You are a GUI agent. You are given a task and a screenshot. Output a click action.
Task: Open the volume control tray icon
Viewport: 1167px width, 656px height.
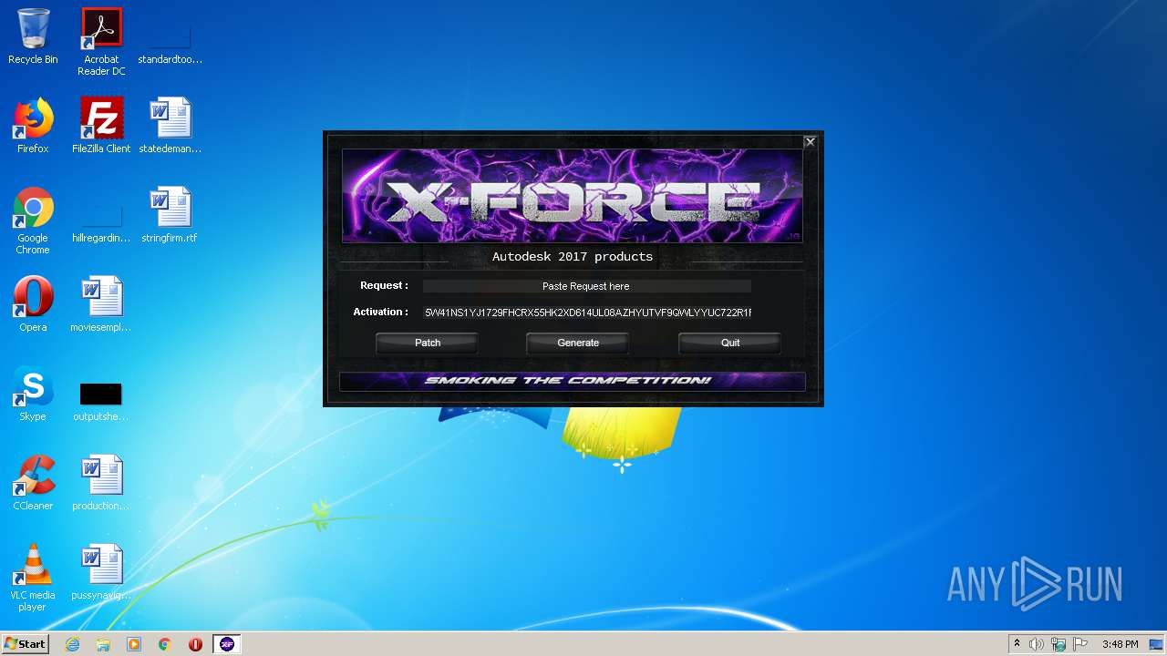[x=1037, y=644]
